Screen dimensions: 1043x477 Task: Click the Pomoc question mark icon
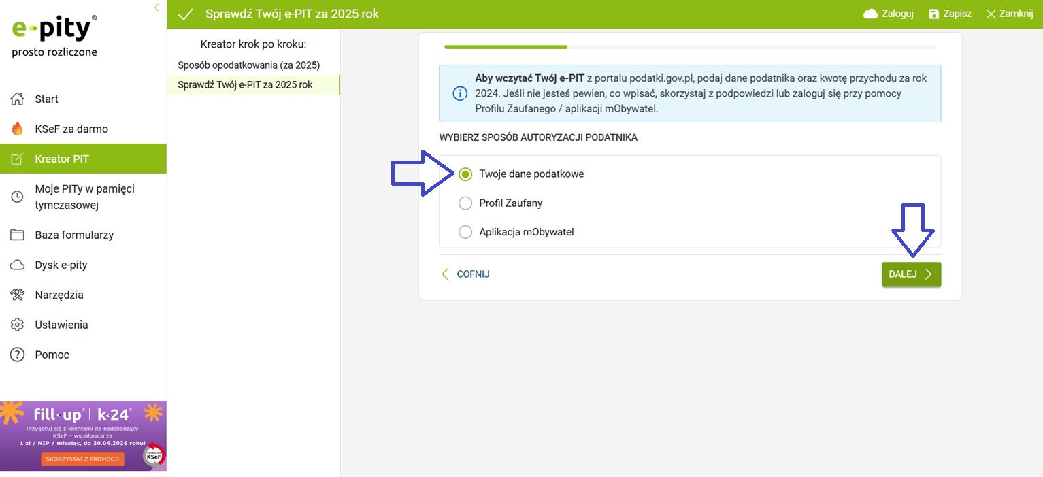[x=18, y=355]
